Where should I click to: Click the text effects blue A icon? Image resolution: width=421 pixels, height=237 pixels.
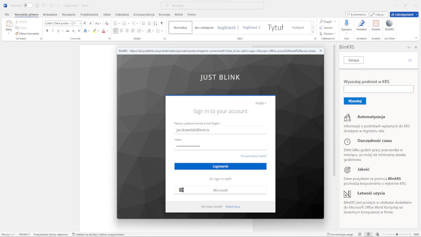(x=85, y=31)
